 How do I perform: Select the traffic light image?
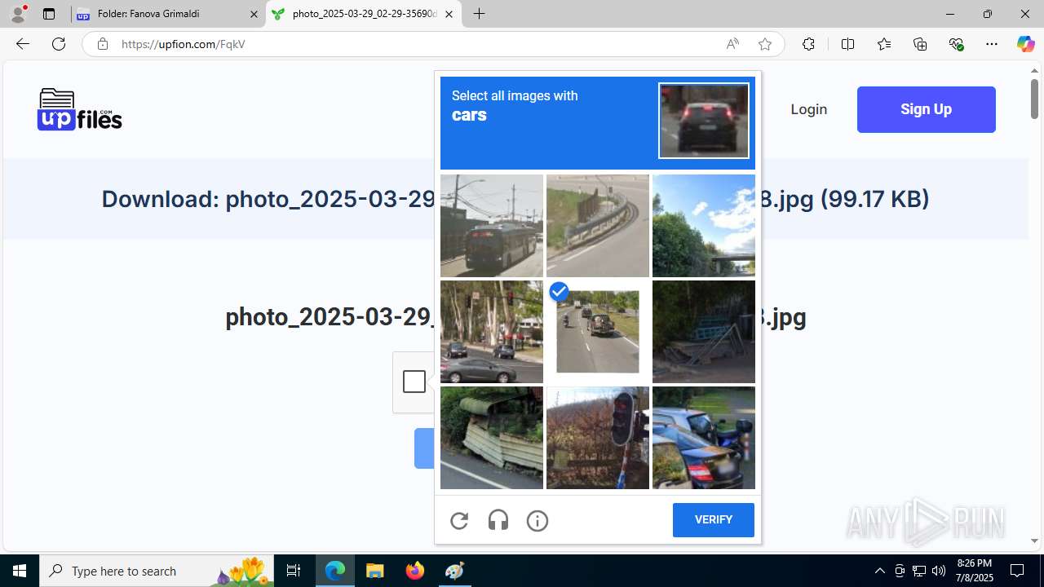click(598, 438)
